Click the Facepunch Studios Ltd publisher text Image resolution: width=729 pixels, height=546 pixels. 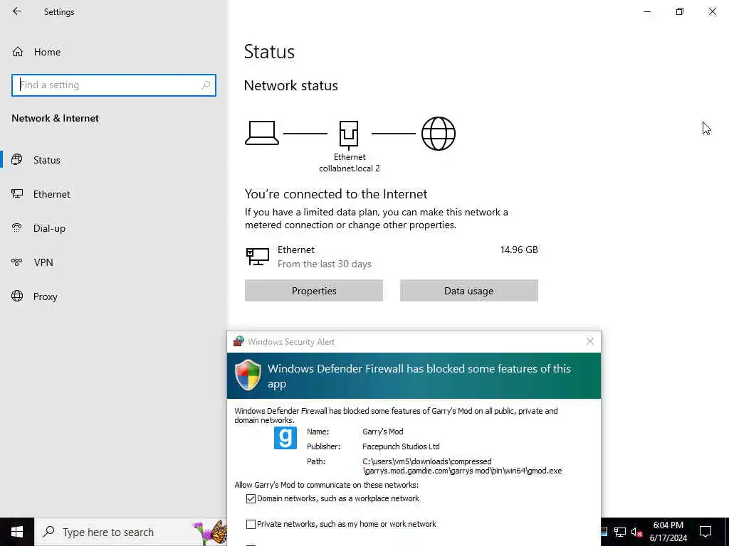click(401, 446)
